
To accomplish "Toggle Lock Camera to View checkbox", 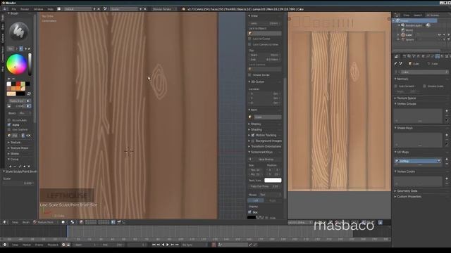I will pos(250,44).
